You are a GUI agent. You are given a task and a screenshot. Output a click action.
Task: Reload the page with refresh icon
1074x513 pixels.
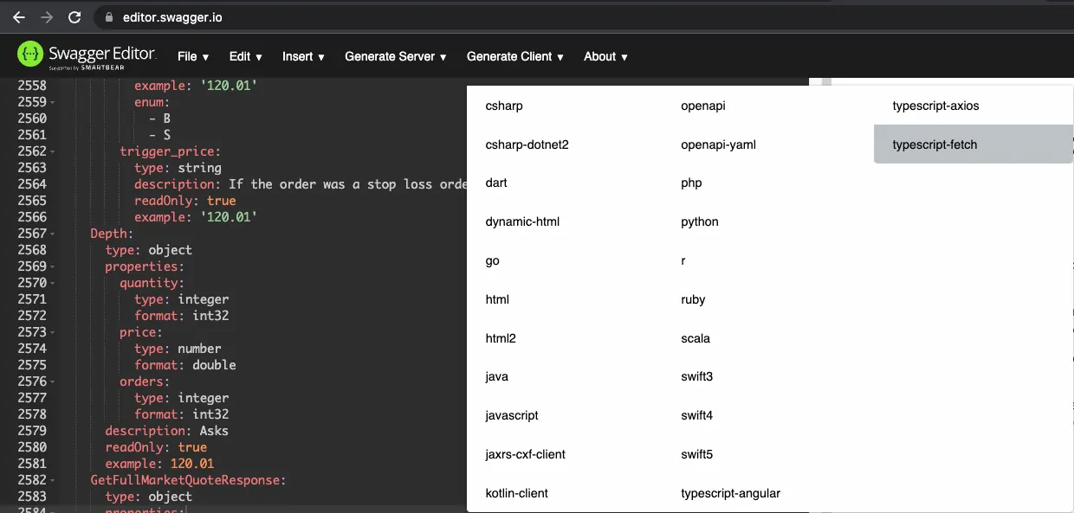[x=74, y=17]
